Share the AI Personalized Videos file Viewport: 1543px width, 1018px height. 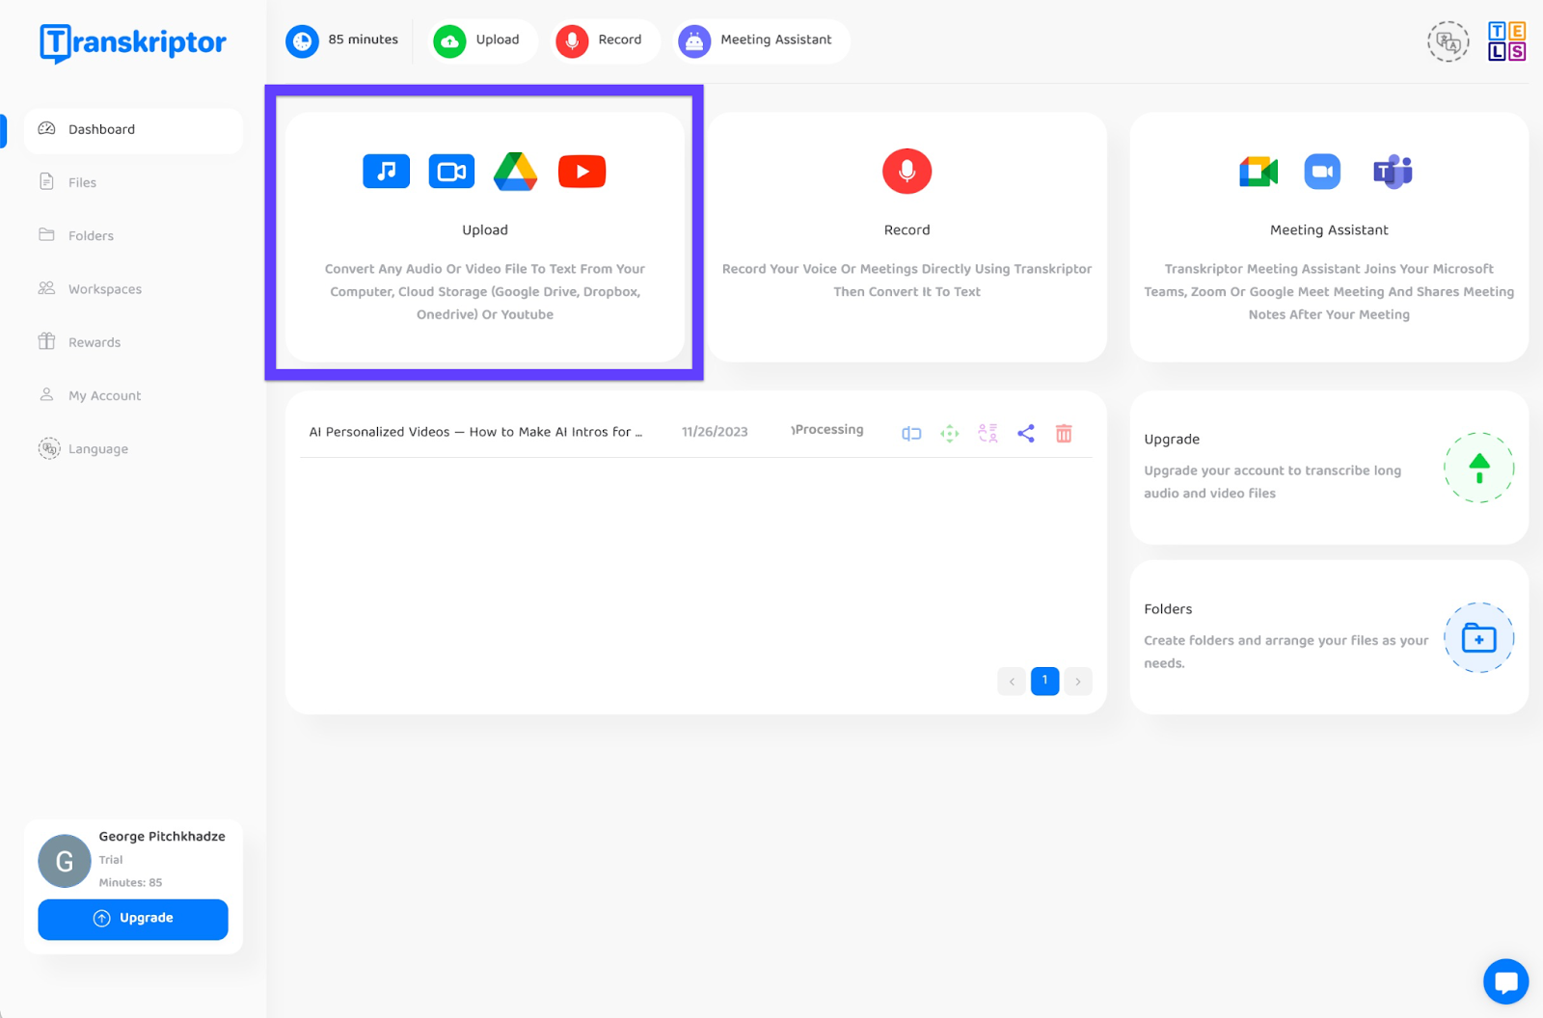point(1026,433)
